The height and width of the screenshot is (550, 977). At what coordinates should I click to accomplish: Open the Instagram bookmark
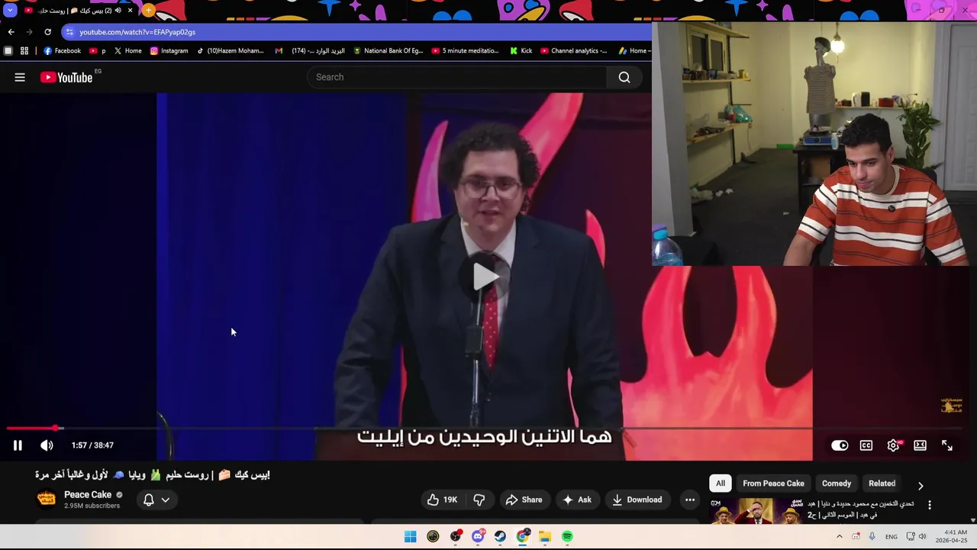pos(169,51)
